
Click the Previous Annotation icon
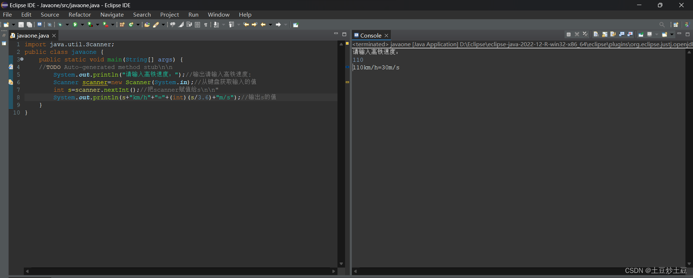pos(231,25)
